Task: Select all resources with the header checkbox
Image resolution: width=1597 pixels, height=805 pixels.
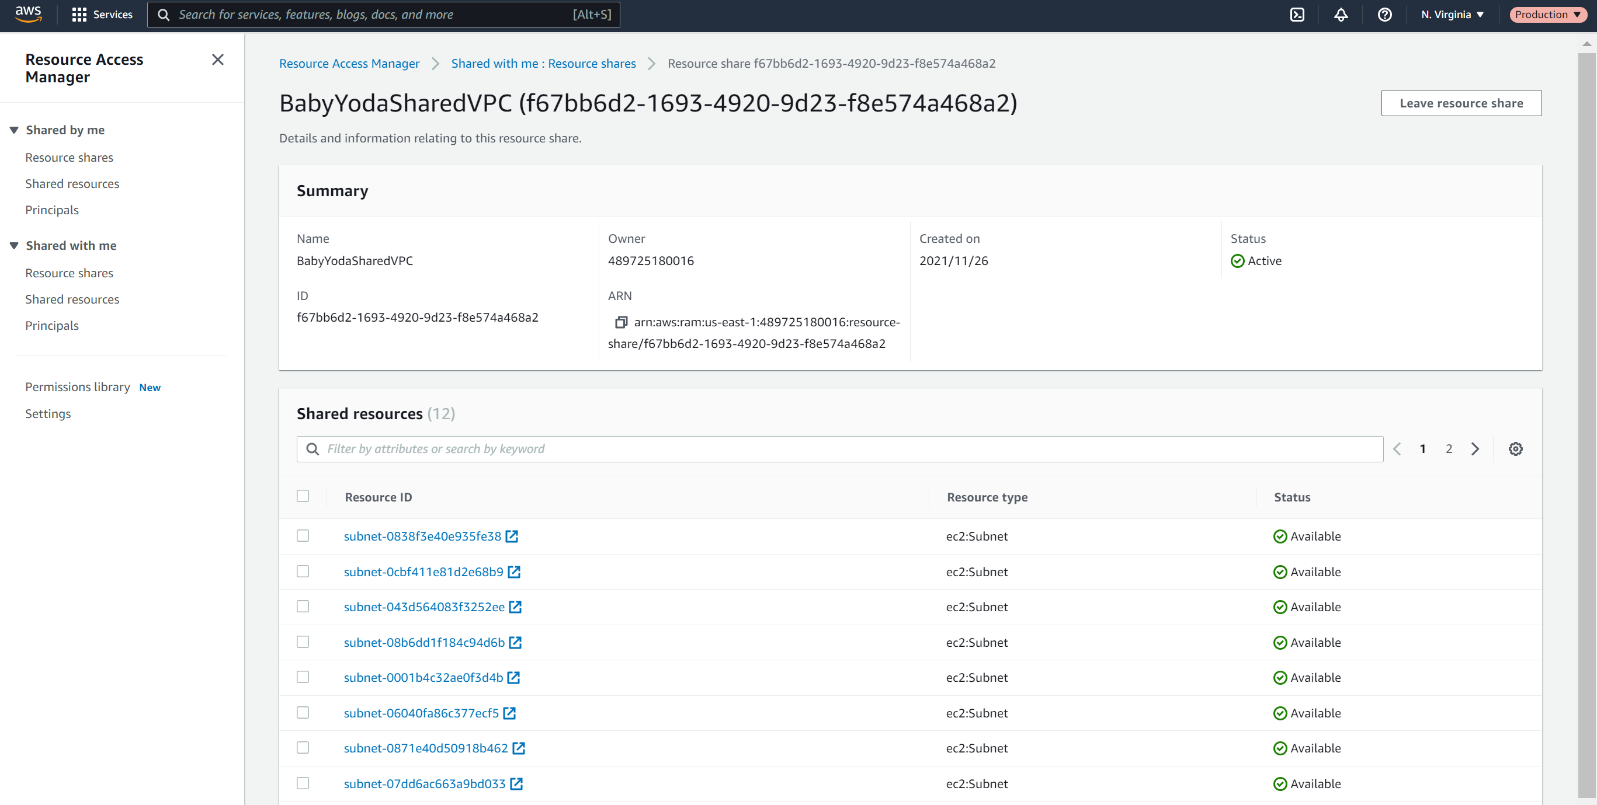Action: click(303, 496)
